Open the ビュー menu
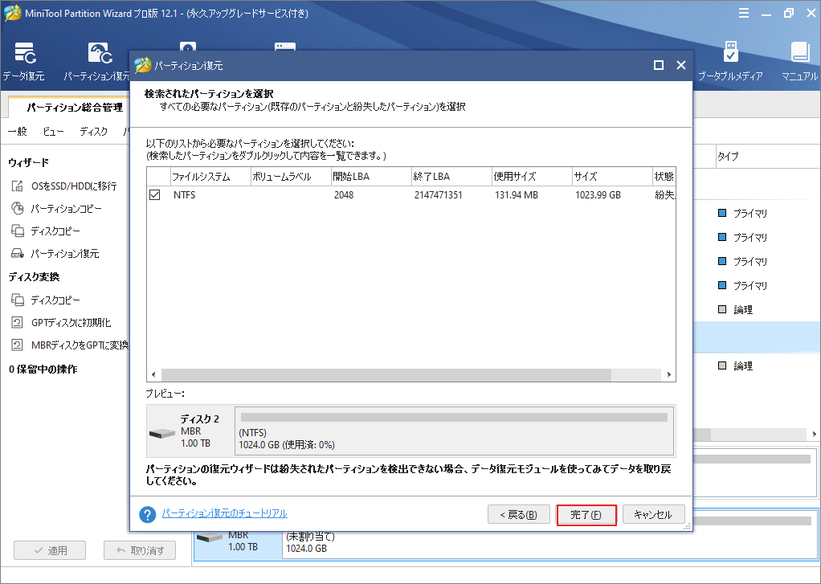This screenshot has width=821, height=584. pos(54,131)
